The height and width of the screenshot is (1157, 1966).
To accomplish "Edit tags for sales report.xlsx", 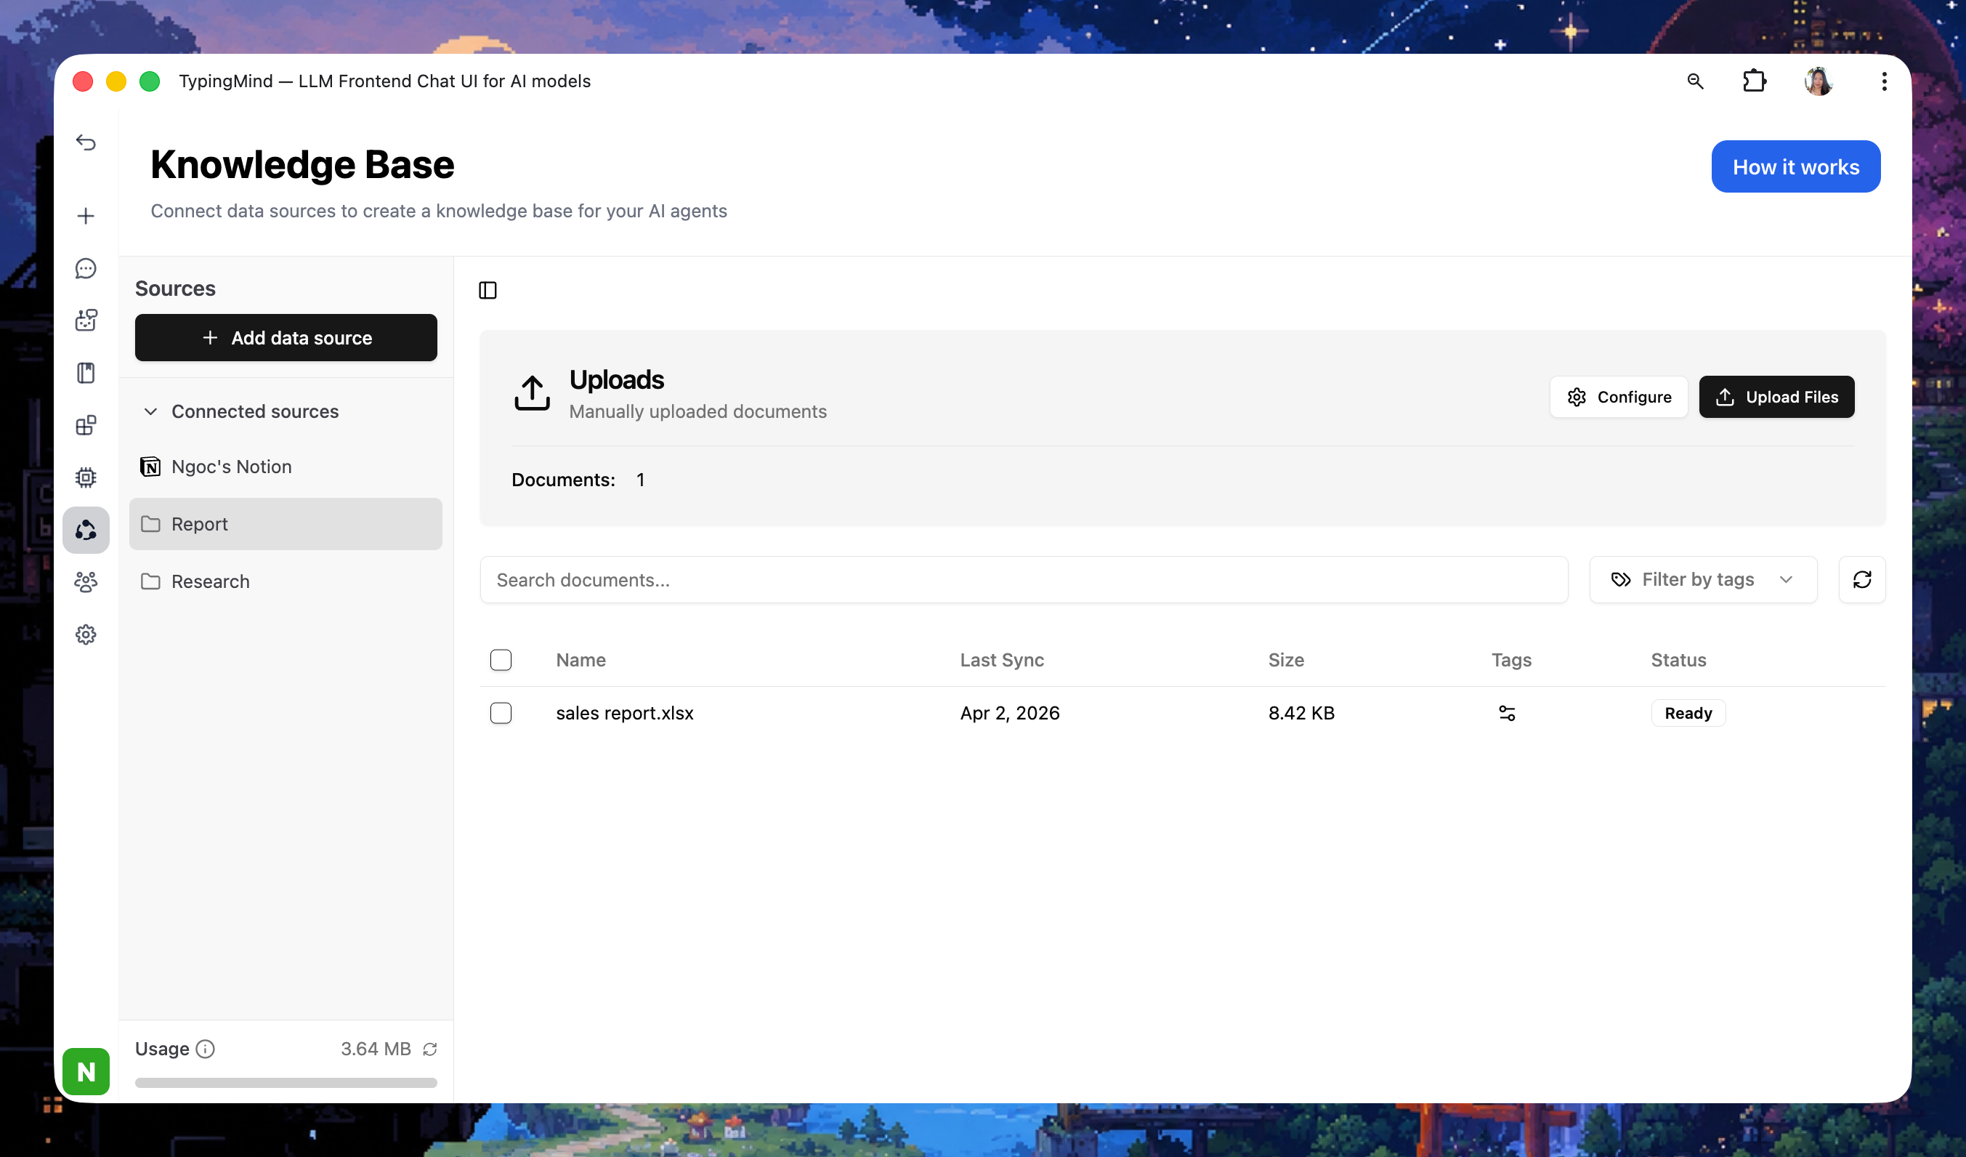I will [x=1508, y=713].
